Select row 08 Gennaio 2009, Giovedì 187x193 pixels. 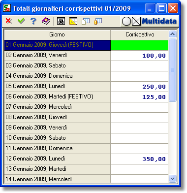click(x=58, y=118)
